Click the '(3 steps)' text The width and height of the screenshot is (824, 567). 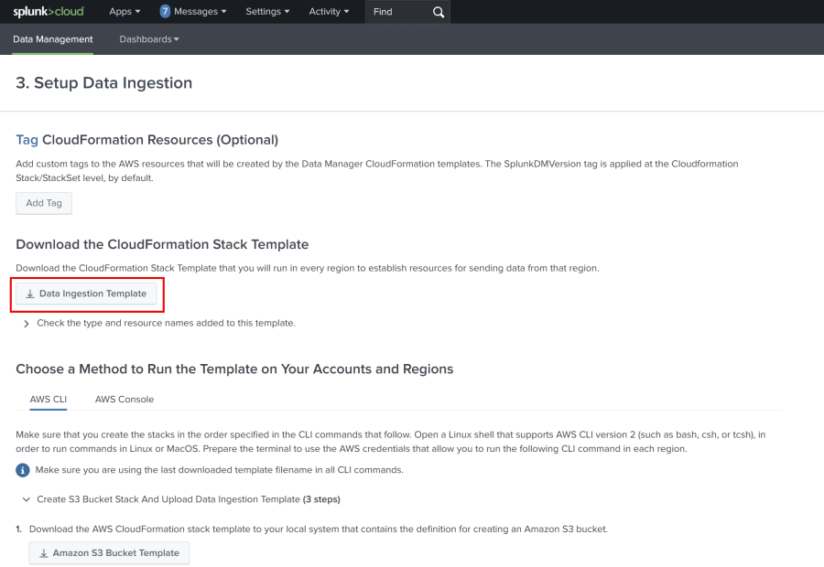point(321,499)
